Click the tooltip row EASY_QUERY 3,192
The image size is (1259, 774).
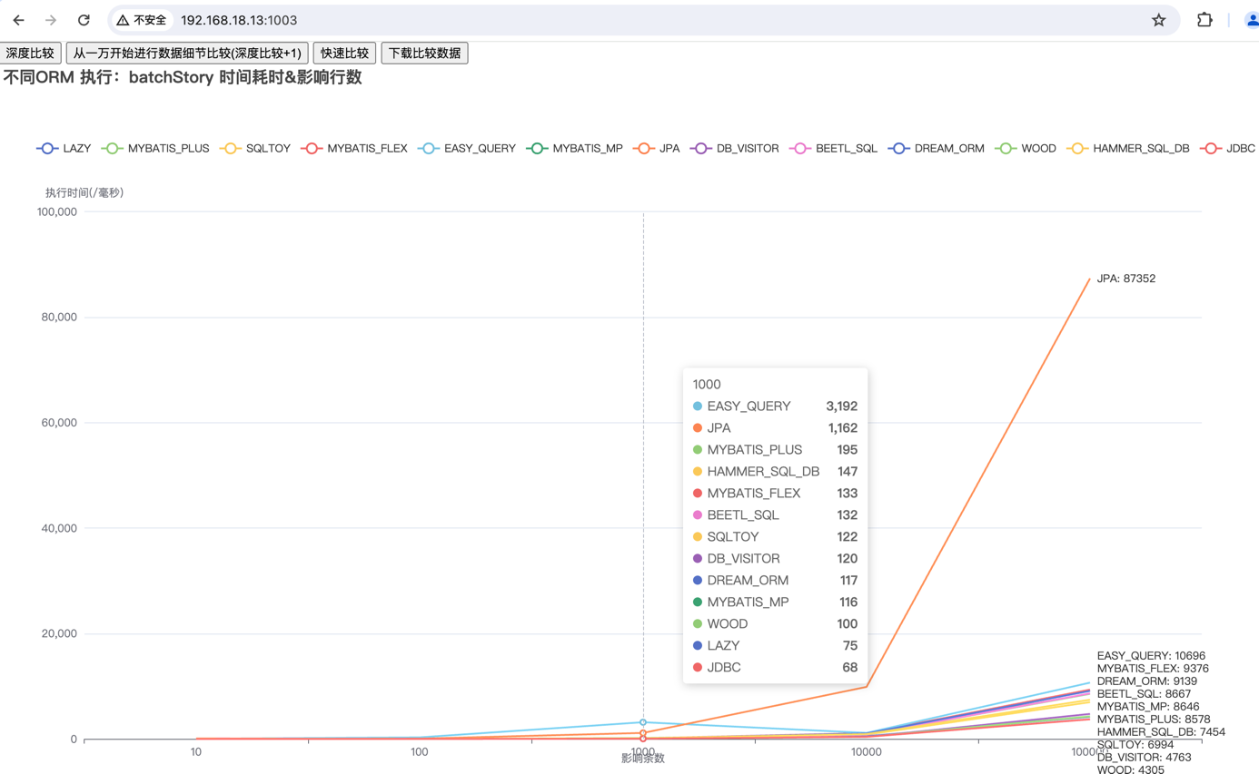pos(775,407)
